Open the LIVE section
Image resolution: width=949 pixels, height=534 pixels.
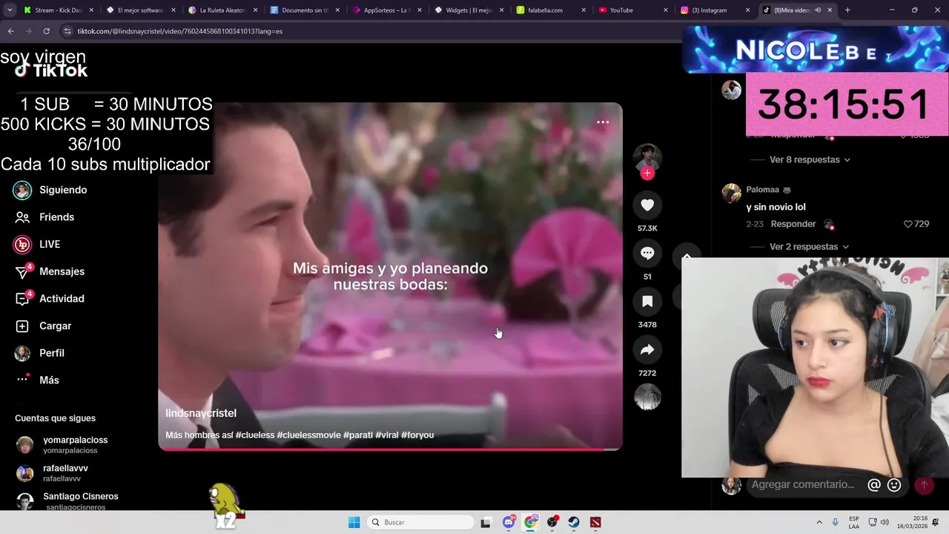38,244
